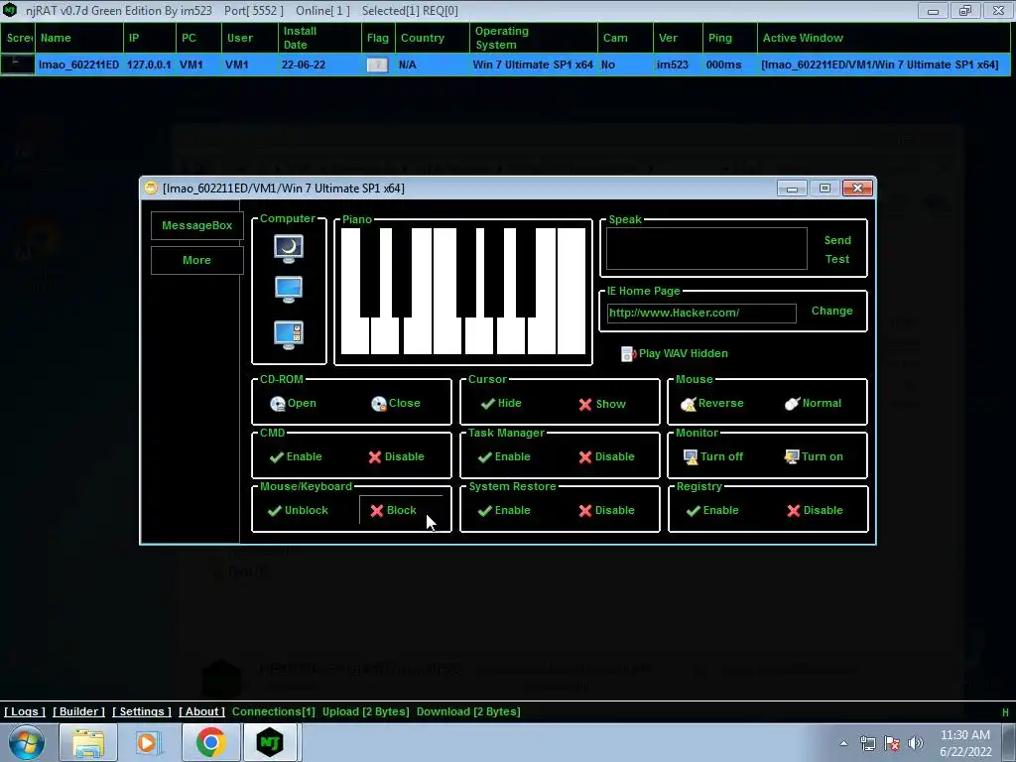
Task: Click Enable in the CMD group
Action: [296, 456]
